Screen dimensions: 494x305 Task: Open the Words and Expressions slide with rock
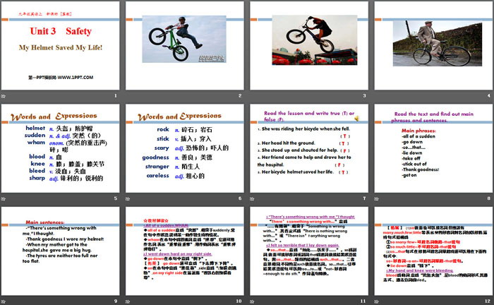tap(185, 149)
